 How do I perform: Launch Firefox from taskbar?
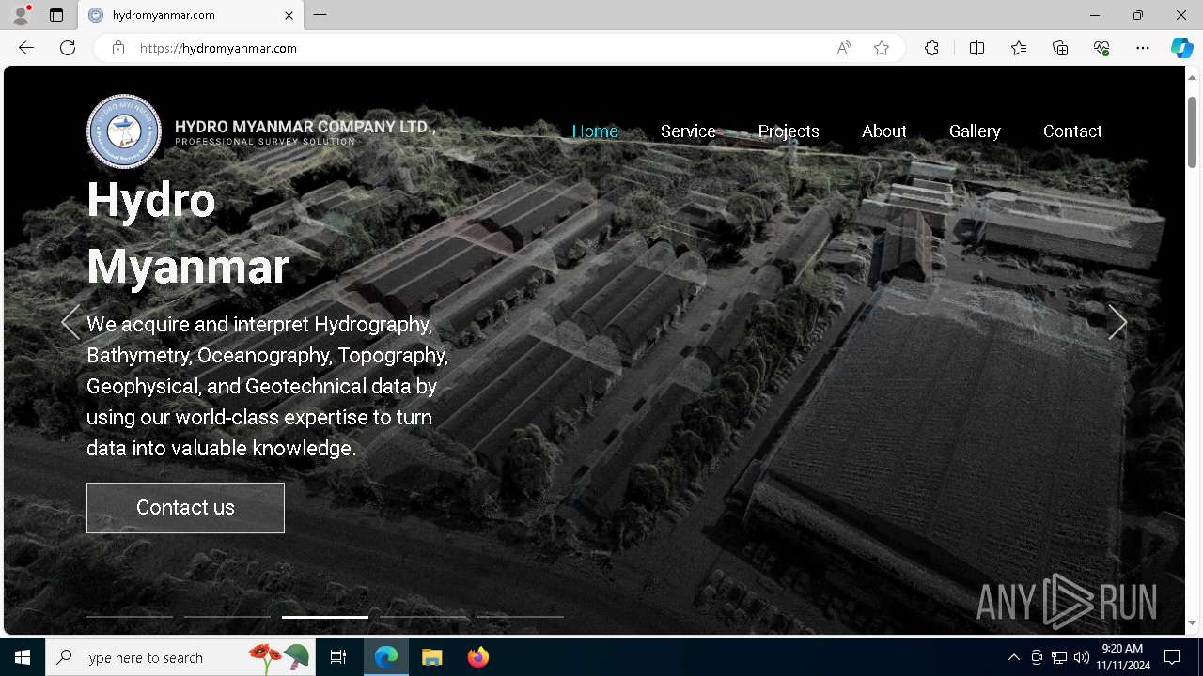coord(478,657)
